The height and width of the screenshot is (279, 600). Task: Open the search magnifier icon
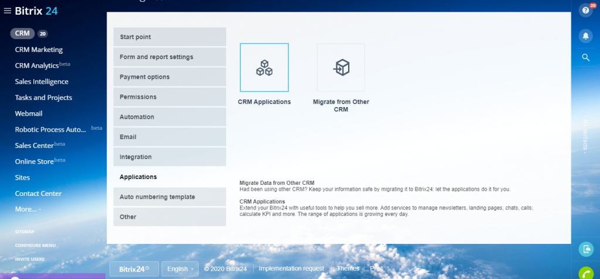585,57
